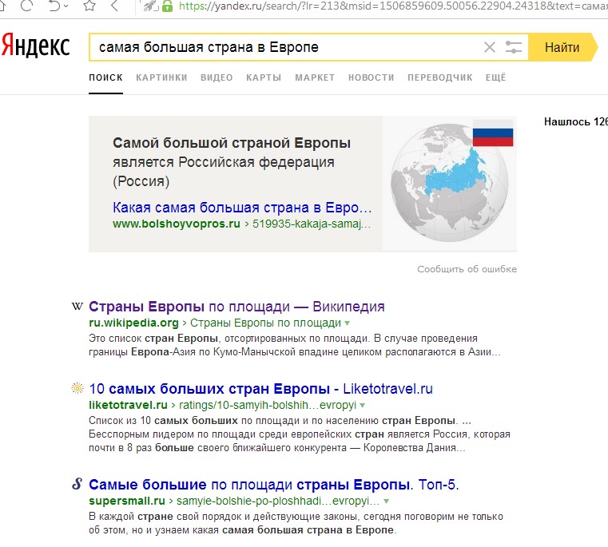Click the browser address bar URL

(x=393, y=6)
